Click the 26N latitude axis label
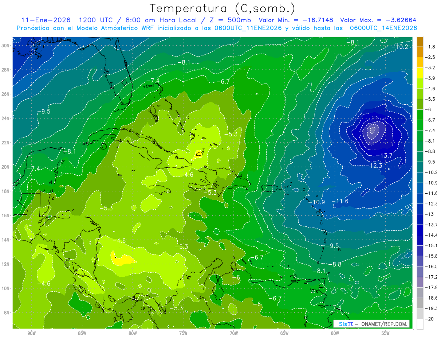This screenshot has width=437, height=338. coord(6,94)
